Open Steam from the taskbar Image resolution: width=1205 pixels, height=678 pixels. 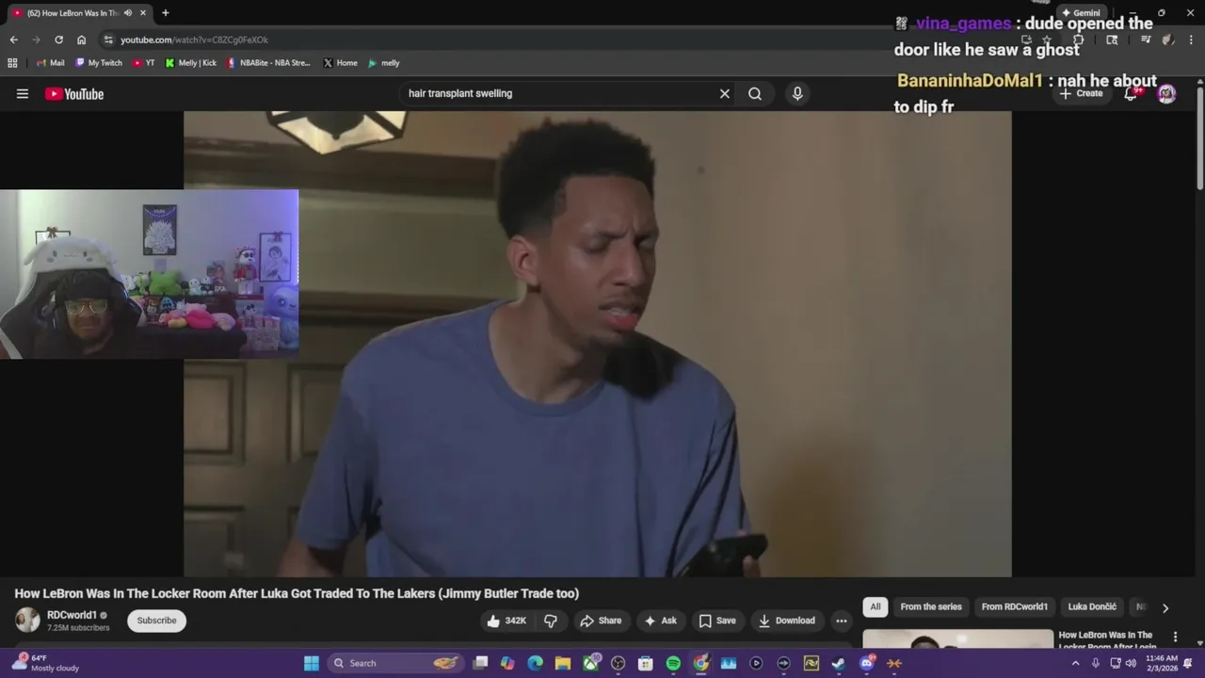click(x=839, y=663)
